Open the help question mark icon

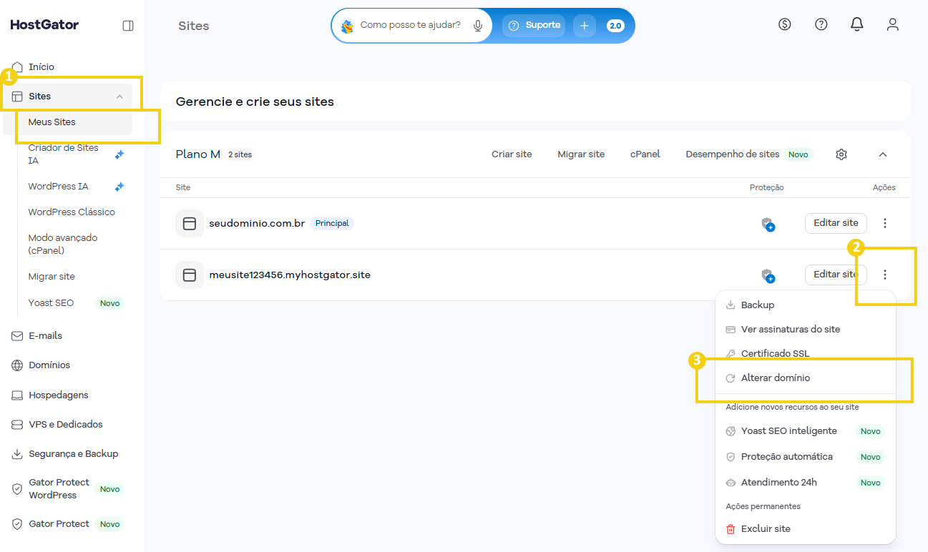(821, 24)
